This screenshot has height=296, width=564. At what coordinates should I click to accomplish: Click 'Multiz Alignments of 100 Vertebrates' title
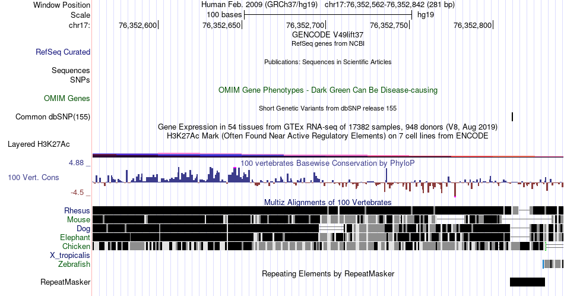coord(328,202)
